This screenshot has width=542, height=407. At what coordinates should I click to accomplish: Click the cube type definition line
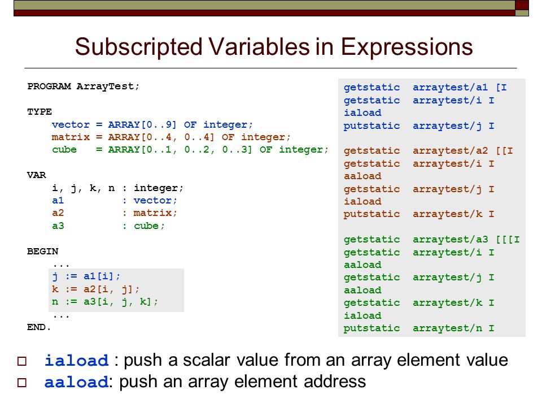point(190,149)
